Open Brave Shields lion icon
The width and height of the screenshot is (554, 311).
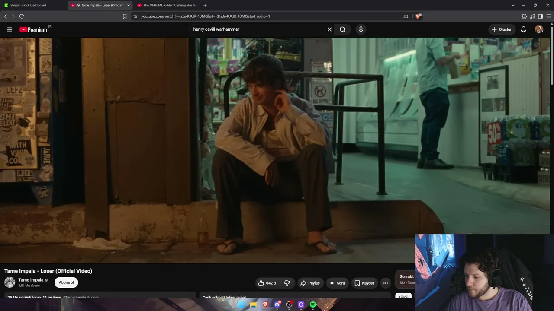tap(418, 16)
